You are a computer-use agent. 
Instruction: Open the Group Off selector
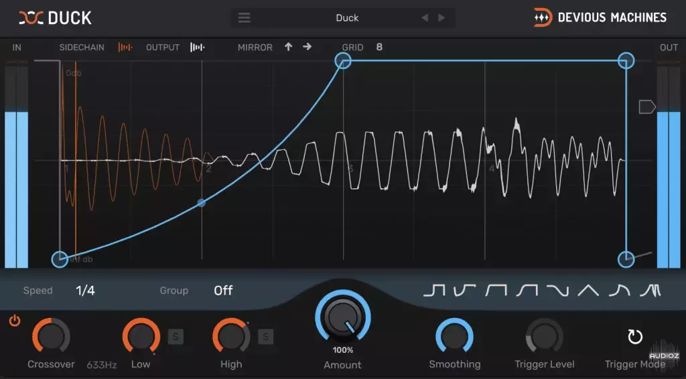(223, 290)
